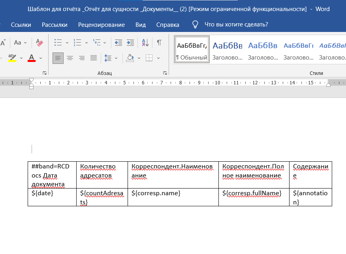Expand the borders dropdown arrow

click(x=158, y=58)
